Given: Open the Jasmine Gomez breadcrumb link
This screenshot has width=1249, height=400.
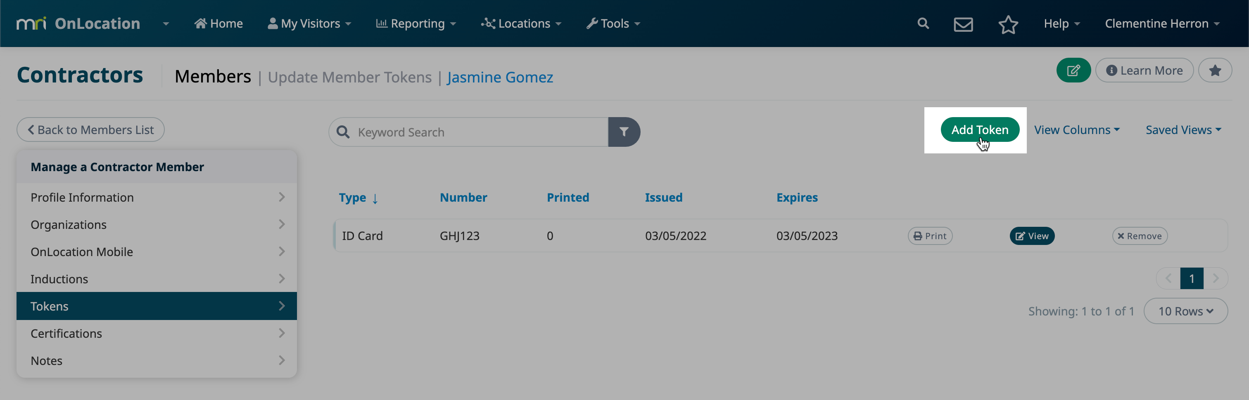Looking at the screenshot, I should tap(500, 77).
